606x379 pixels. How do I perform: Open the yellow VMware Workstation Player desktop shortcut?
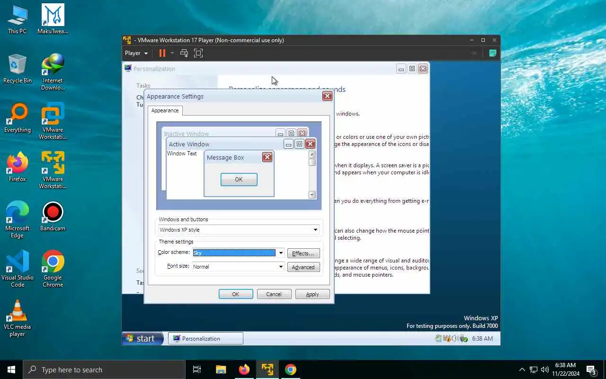[x=53, y=171]
